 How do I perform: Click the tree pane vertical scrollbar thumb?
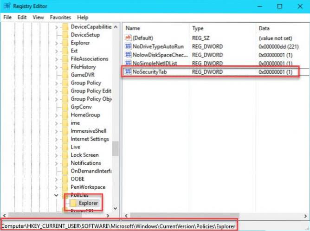[116, 148]
